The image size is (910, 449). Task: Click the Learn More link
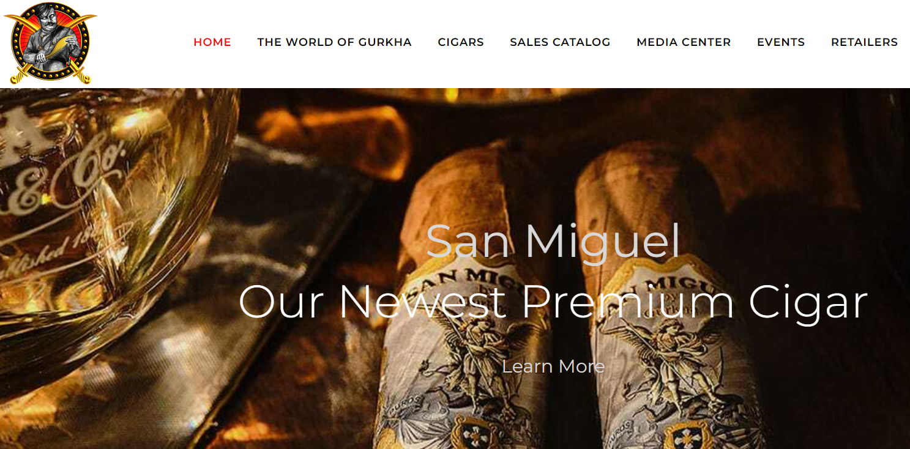[553, 366]
